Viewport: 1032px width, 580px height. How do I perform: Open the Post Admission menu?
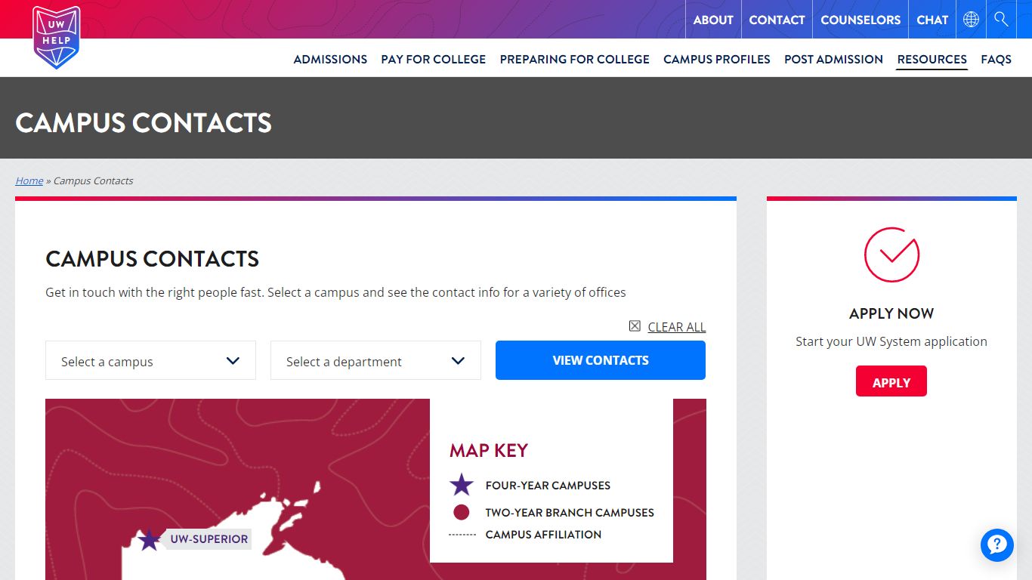point(833,59)
